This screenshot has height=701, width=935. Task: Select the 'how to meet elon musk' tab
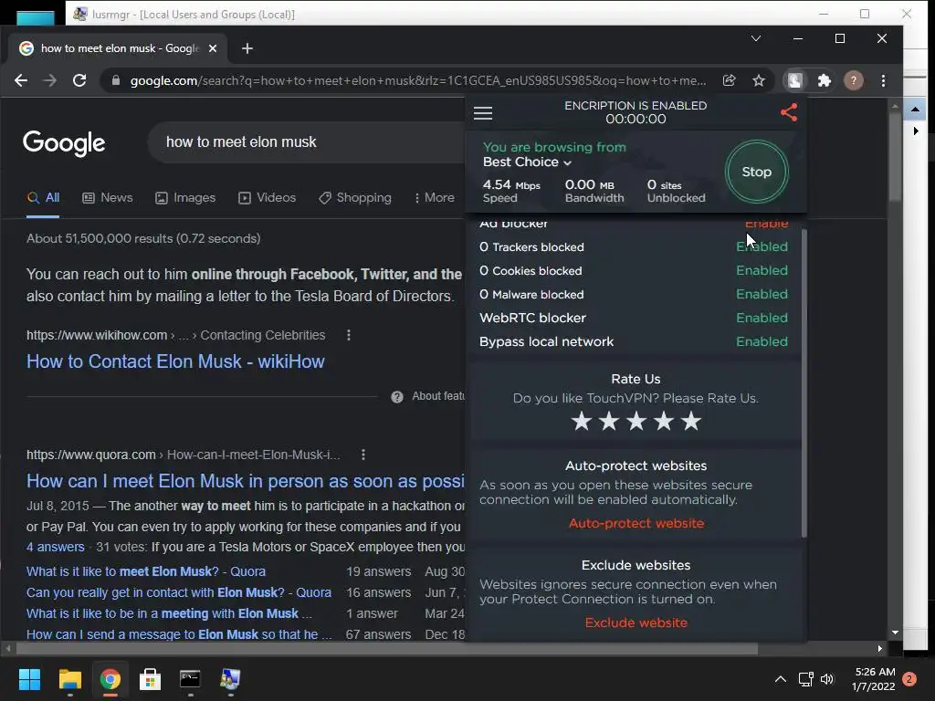tap(118, 48)
